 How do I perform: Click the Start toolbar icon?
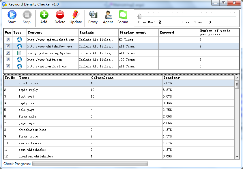coord(12,15)
